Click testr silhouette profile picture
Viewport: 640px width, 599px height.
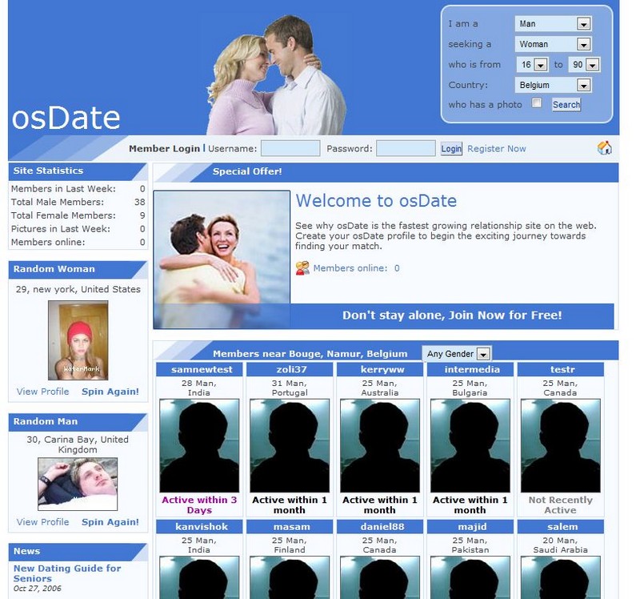click(x=561, y=446)
